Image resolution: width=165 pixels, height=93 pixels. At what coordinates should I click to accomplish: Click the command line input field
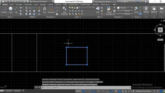86,88
